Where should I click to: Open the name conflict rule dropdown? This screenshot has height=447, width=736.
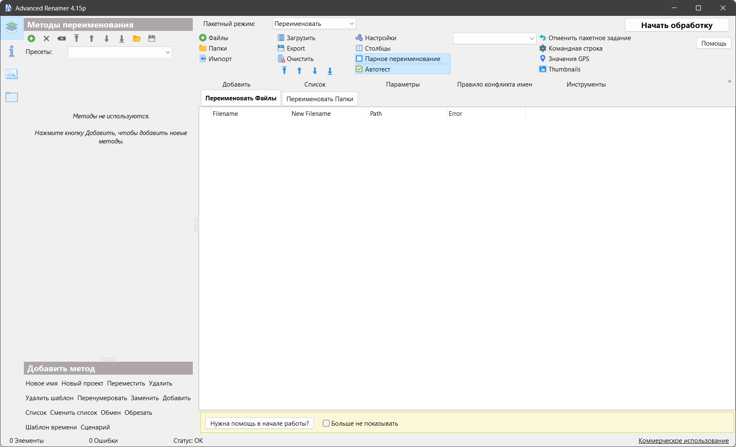point(494,38)
